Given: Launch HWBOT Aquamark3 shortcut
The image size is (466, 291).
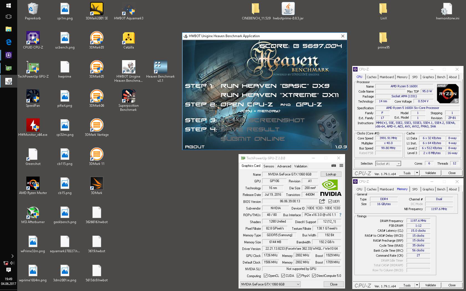Looking at the screenshot, I should coord(128,11).
